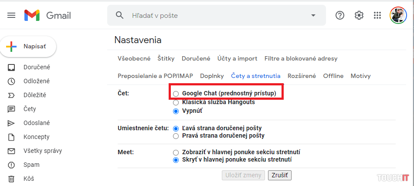Viewport: 414px width, 186px height.
Task: Open the Spam folder icon
Action: click(12, 165)
